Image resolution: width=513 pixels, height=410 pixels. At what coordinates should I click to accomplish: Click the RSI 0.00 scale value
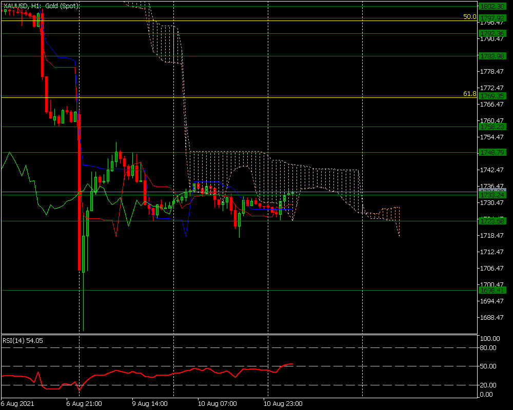click(486, 395)
